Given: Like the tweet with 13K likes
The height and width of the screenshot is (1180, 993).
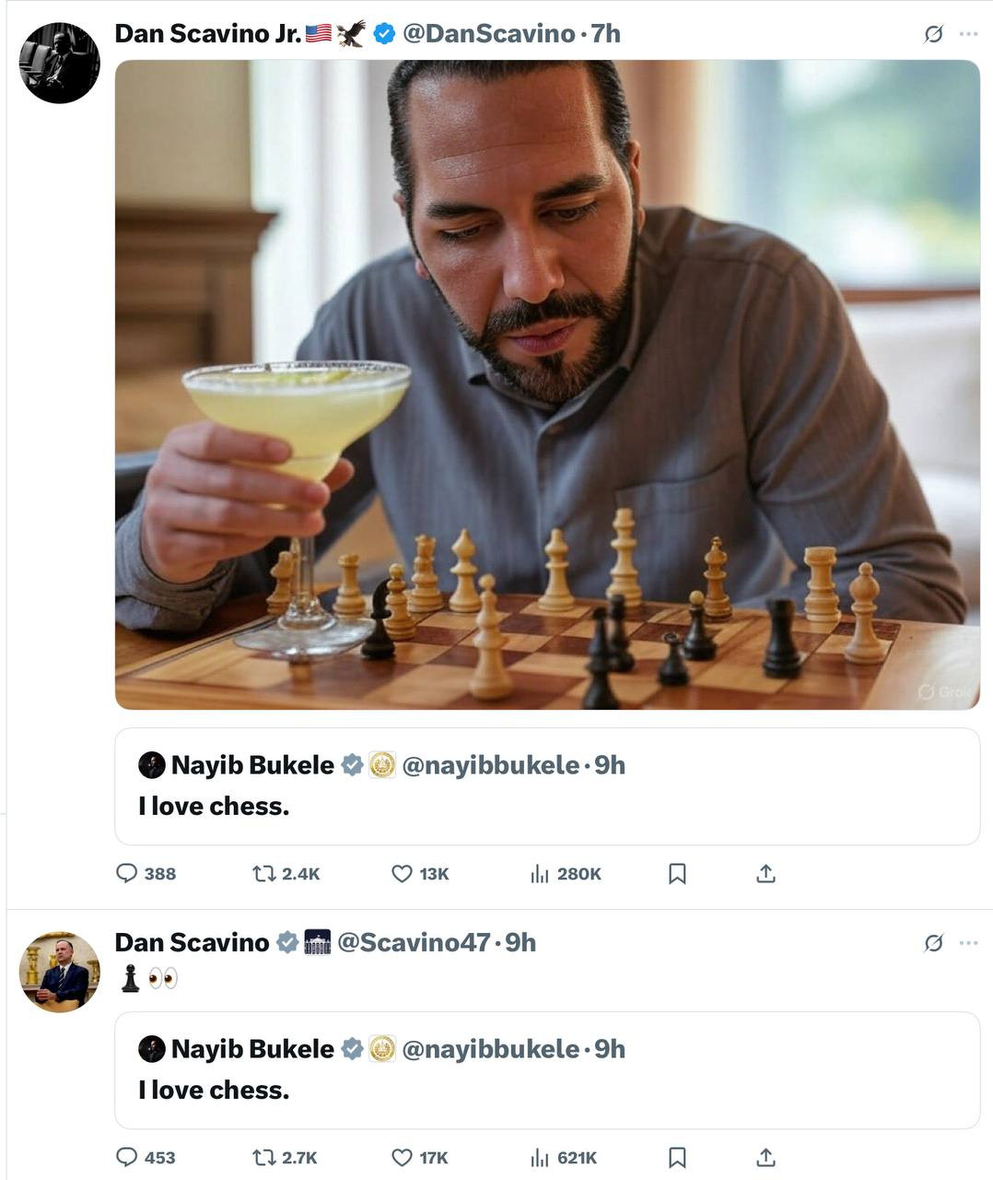Looking at the screenshot, I should tap(402, 873).
